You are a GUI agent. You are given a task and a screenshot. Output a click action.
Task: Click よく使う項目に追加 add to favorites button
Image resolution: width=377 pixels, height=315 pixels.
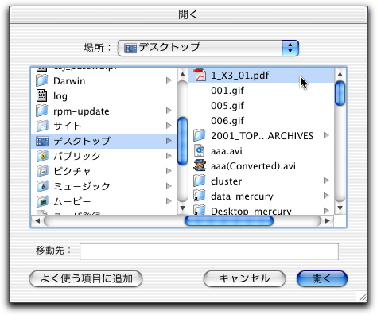coord(86,278)
